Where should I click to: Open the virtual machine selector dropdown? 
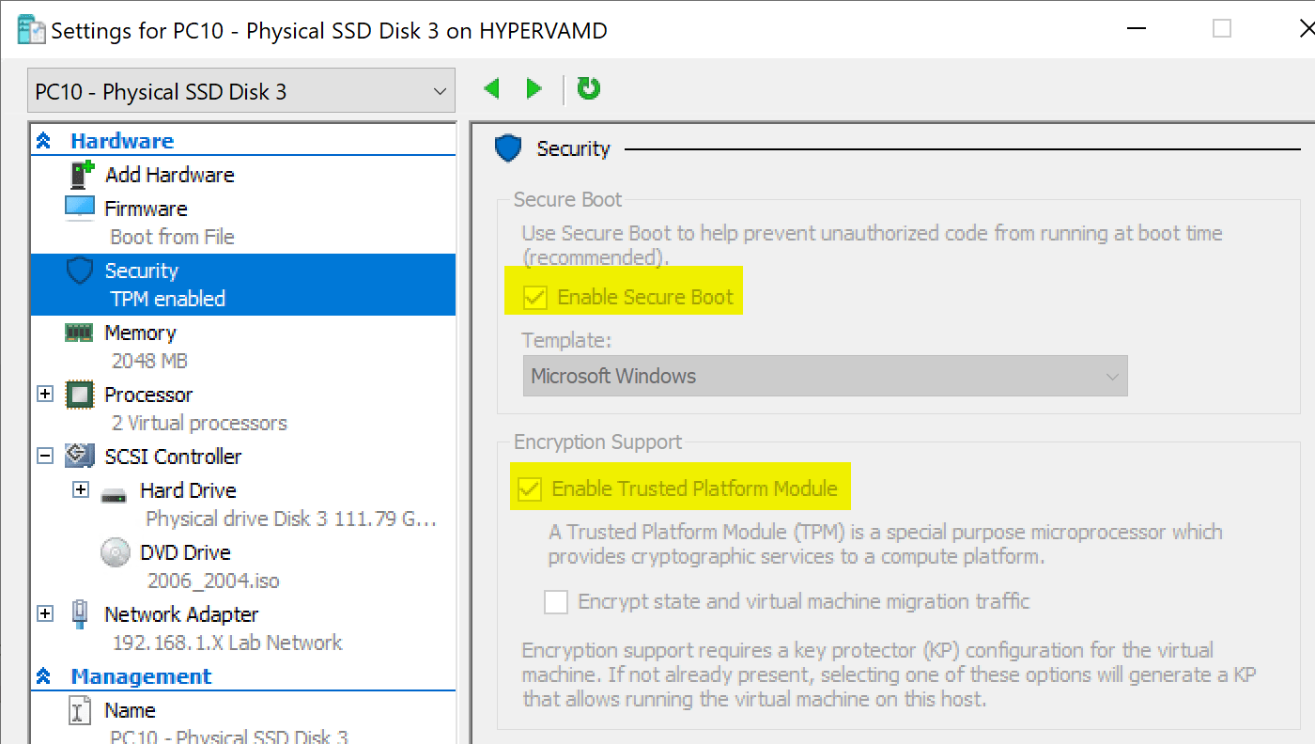point(439,89)
